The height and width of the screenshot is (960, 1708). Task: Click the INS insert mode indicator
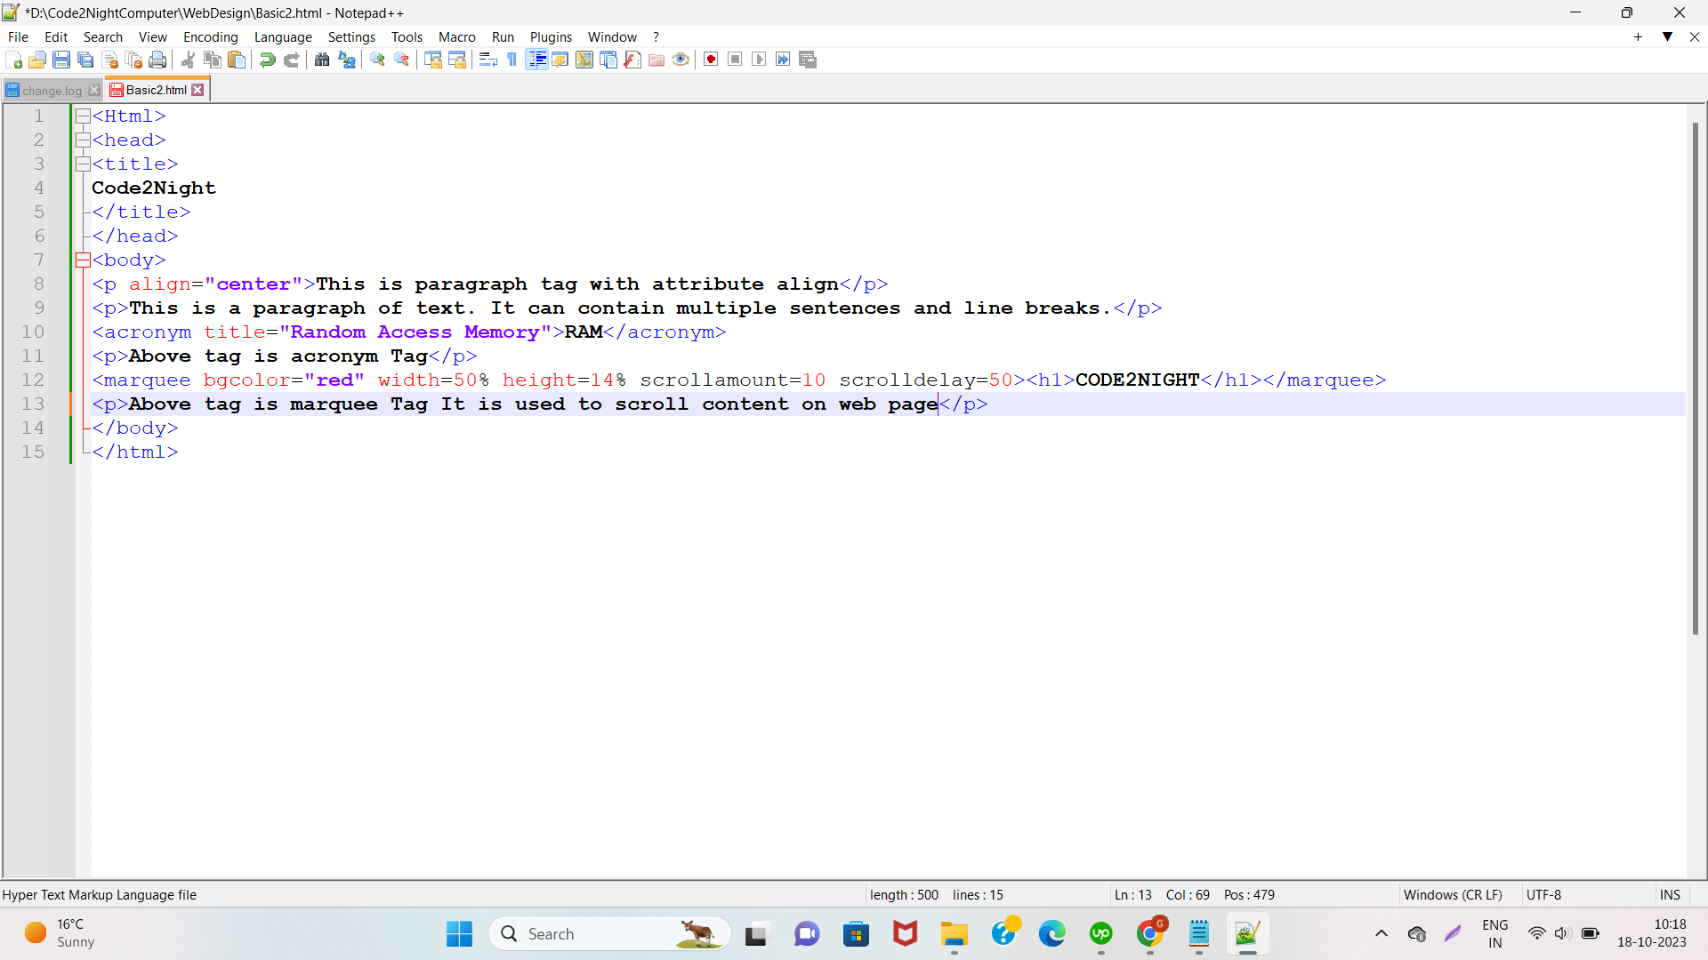pos(1670,894)
